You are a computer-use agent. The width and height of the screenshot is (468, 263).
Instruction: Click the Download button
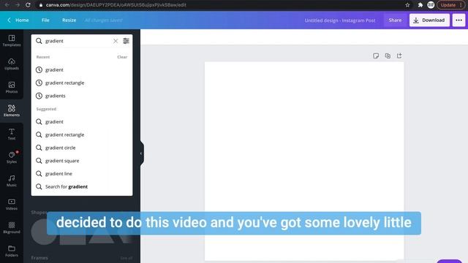pos(429,20)
